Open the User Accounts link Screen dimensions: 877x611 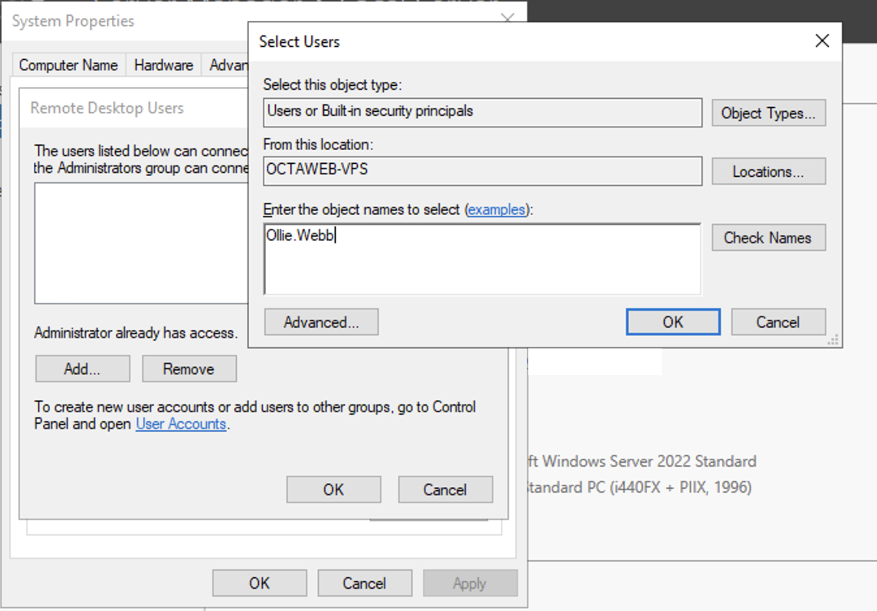pyautogui.click(x=181, y=424)
